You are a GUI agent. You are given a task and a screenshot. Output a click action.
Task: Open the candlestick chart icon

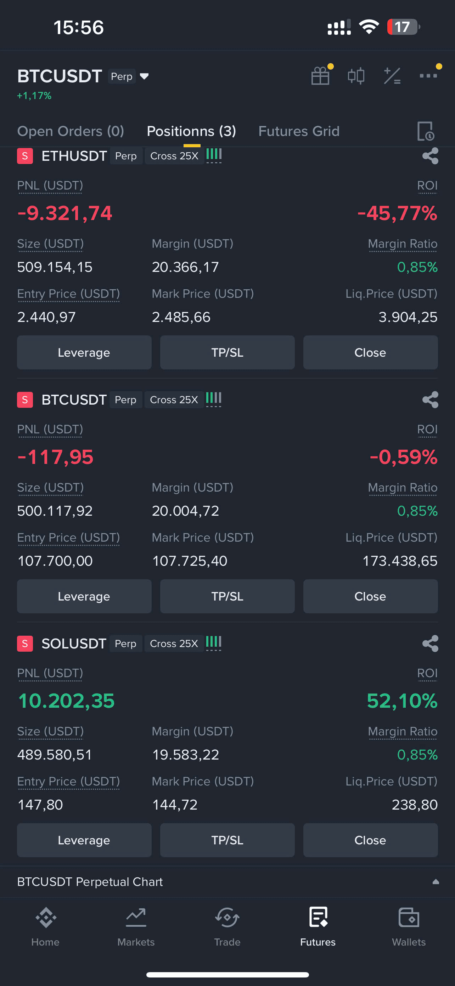point(356,75)
